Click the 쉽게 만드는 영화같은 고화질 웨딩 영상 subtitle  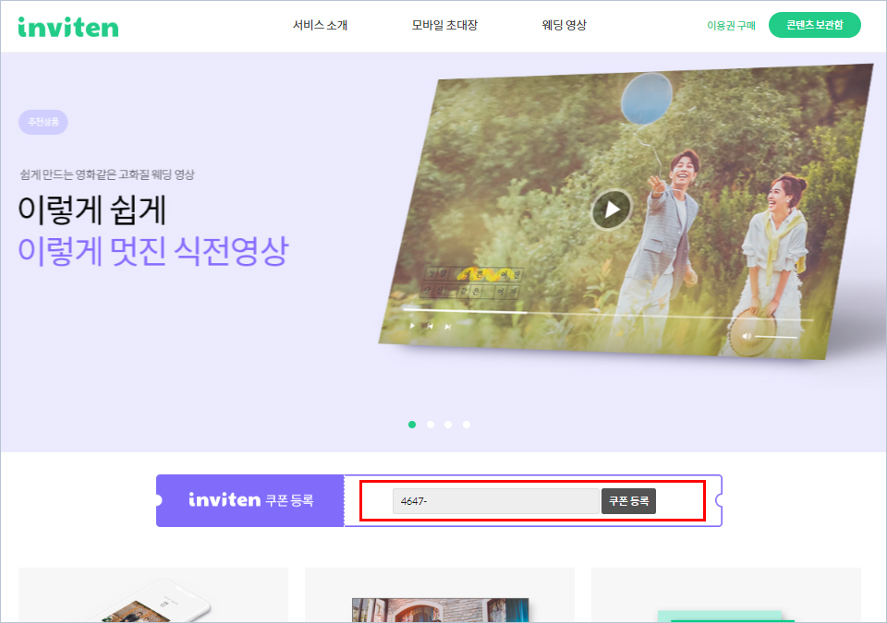pyautogui.click(x=107, y=174)
